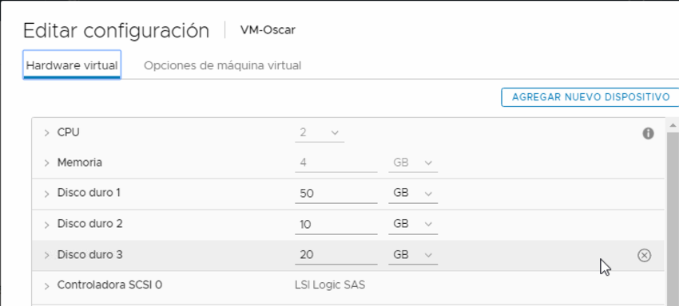This screenshot has height=306, width=679.
Task: Expand the CPU row chevron
Action: click(47, 133)
